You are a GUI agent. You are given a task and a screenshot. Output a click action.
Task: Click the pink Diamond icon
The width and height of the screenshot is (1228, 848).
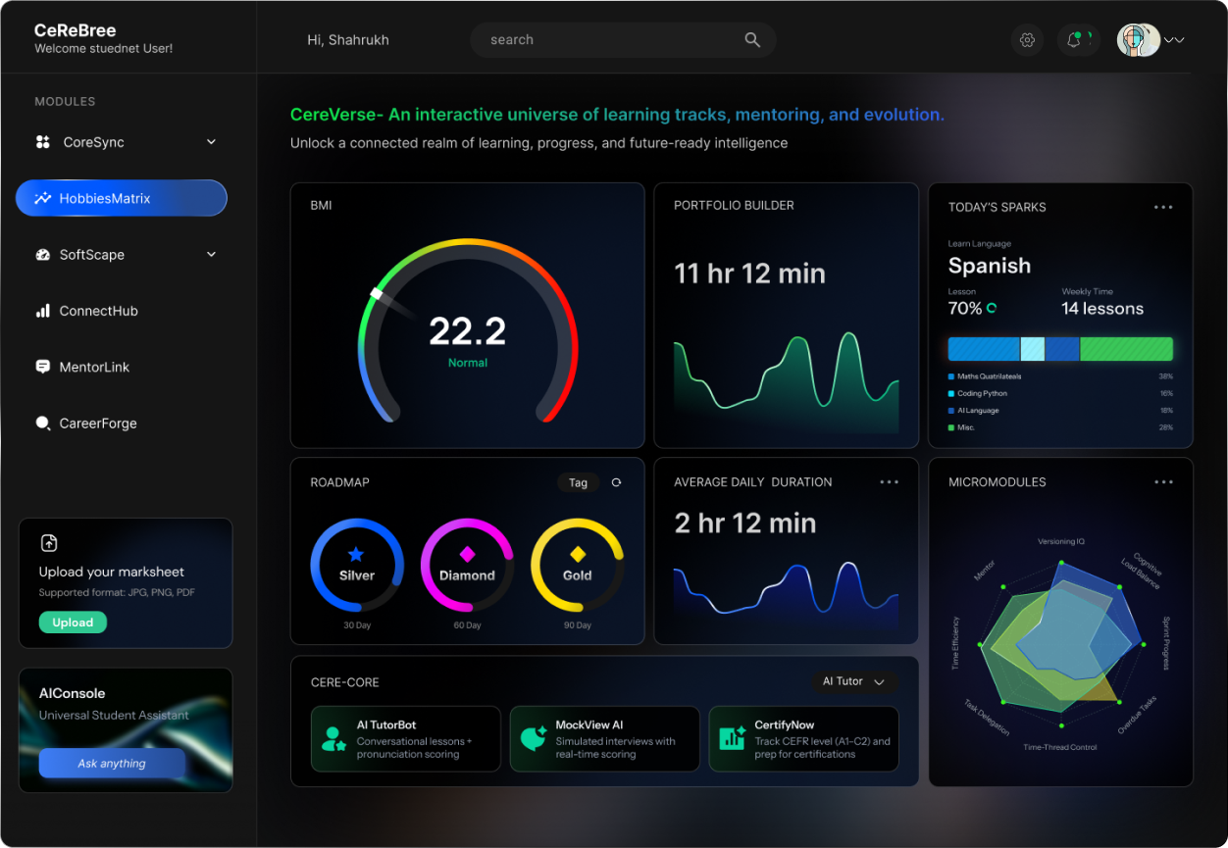(467, 554)
